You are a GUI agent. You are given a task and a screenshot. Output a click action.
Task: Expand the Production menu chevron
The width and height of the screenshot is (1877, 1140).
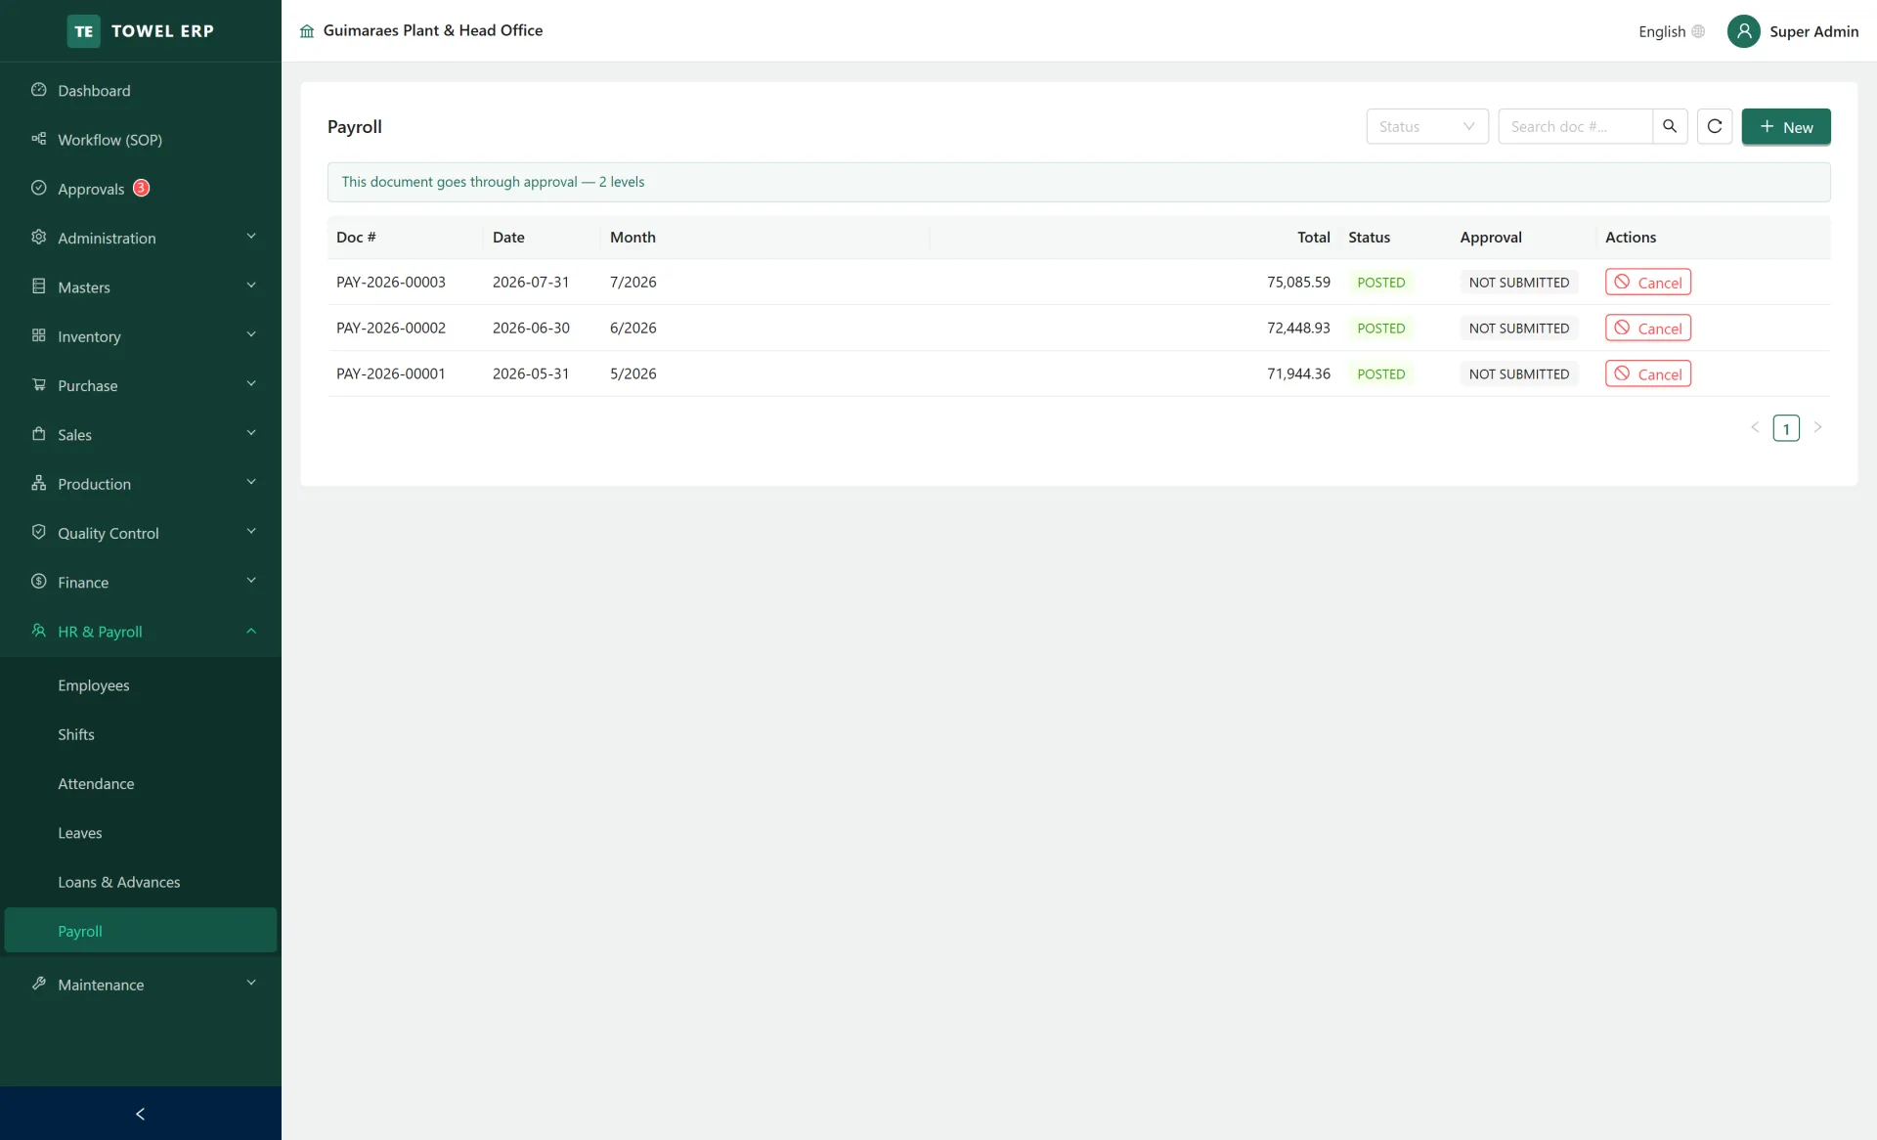tap(251, 482)
